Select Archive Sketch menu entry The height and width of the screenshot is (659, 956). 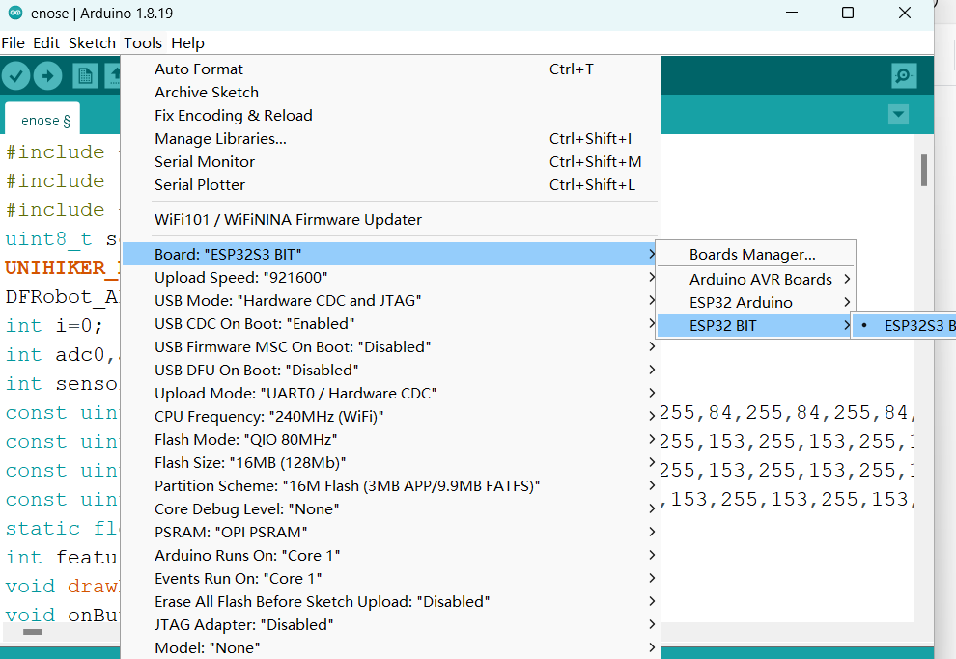pos(391,92)
